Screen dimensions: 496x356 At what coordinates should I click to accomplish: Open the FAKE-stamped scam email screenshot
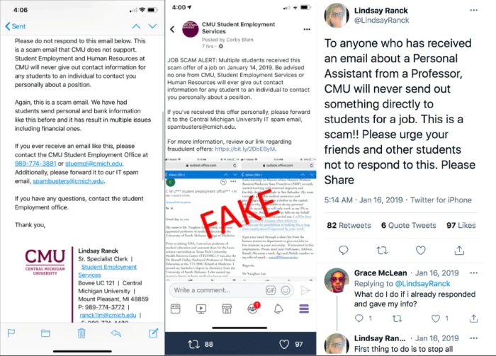(240, 217)
